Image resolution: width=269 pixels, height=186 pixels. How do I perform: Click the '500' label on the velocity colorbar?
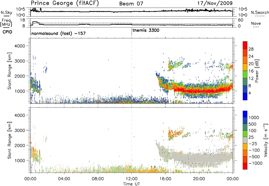253,124
